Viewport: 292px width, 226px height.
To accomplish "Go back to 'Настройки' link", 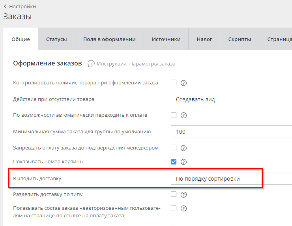I will point(22,6).
